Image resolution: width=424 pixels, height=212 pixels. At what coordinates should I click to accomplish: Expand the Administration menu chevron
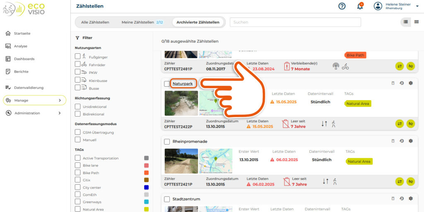click(x=60, y=113)
